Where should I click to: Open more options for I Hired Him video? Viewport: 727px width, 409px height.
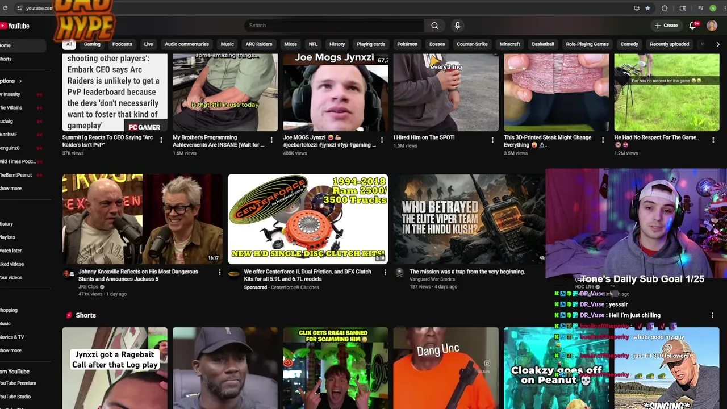pyautogui.click(x=492, y=140)
